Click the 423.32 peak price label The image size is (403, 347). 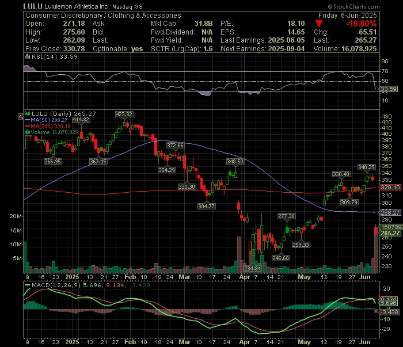point(124,115)
